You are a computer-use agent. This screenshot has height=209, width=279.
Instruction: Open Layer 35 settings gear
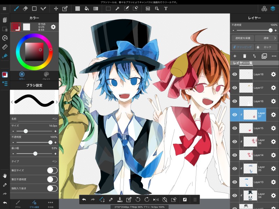click(273, 169)
